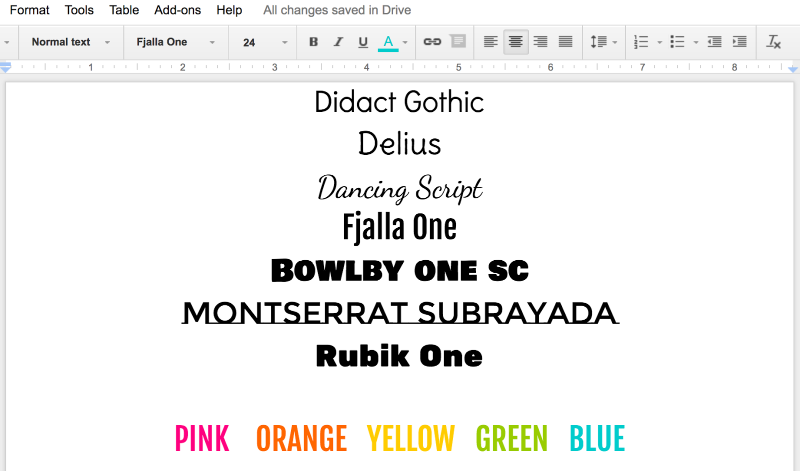Apply italic formatting
800x471 pixels.
pyautogui.click(x=338, y=42)
